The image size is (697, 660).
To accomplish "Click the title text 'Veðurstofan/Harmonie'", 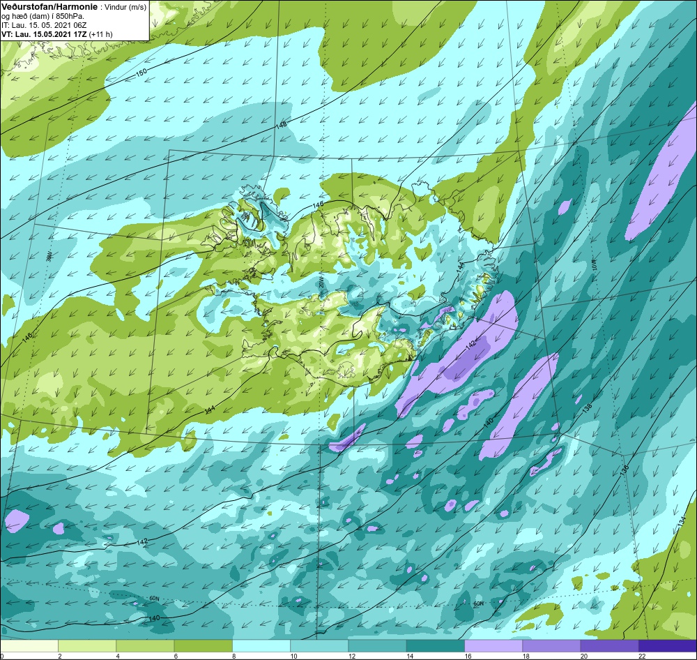I will tap(48, 7).
